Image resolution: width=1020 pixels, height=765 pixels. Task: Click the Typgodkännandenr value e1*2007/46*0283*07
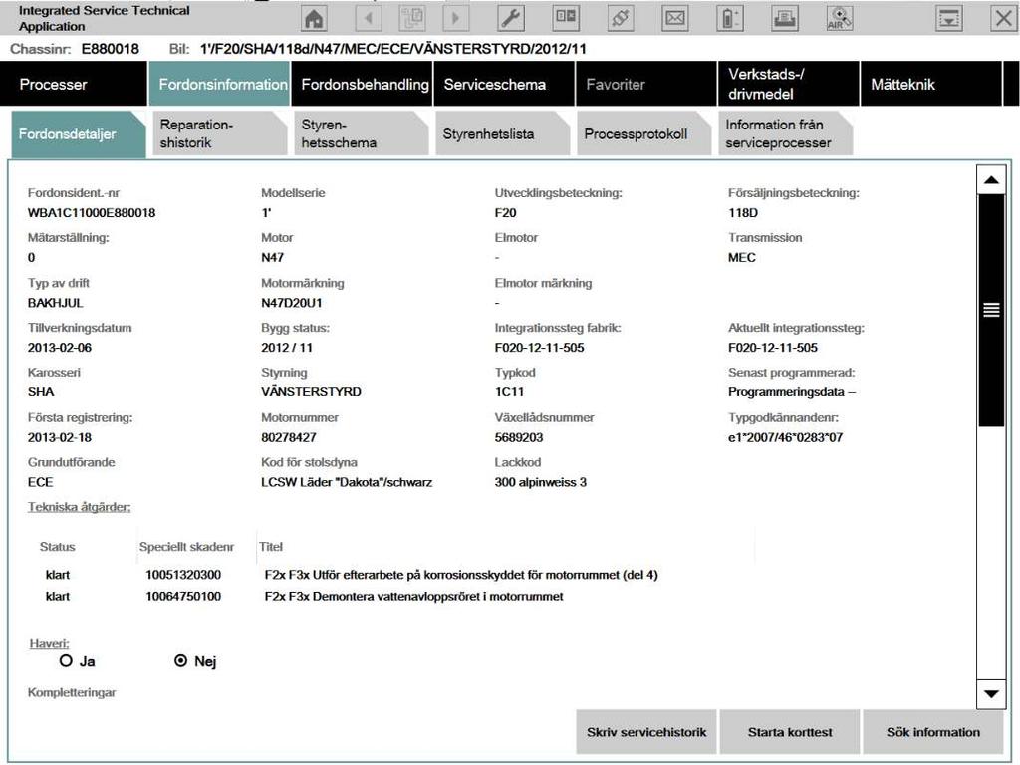click(785, 437)
